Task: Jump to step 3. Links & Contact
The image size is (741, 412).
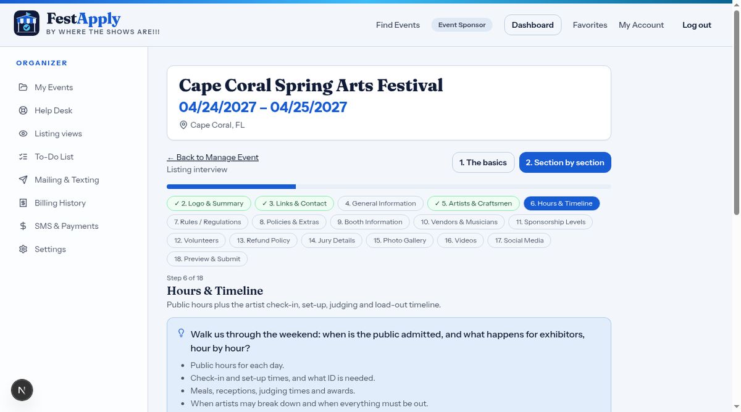Action: pos(294,204)
